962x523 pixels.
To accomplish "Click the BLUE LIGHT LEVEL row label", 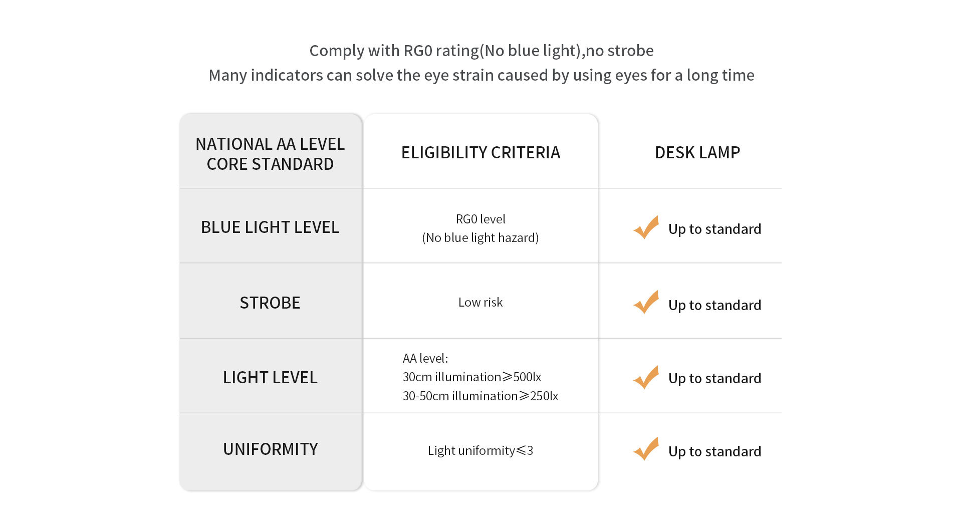I will pos(270,227).
